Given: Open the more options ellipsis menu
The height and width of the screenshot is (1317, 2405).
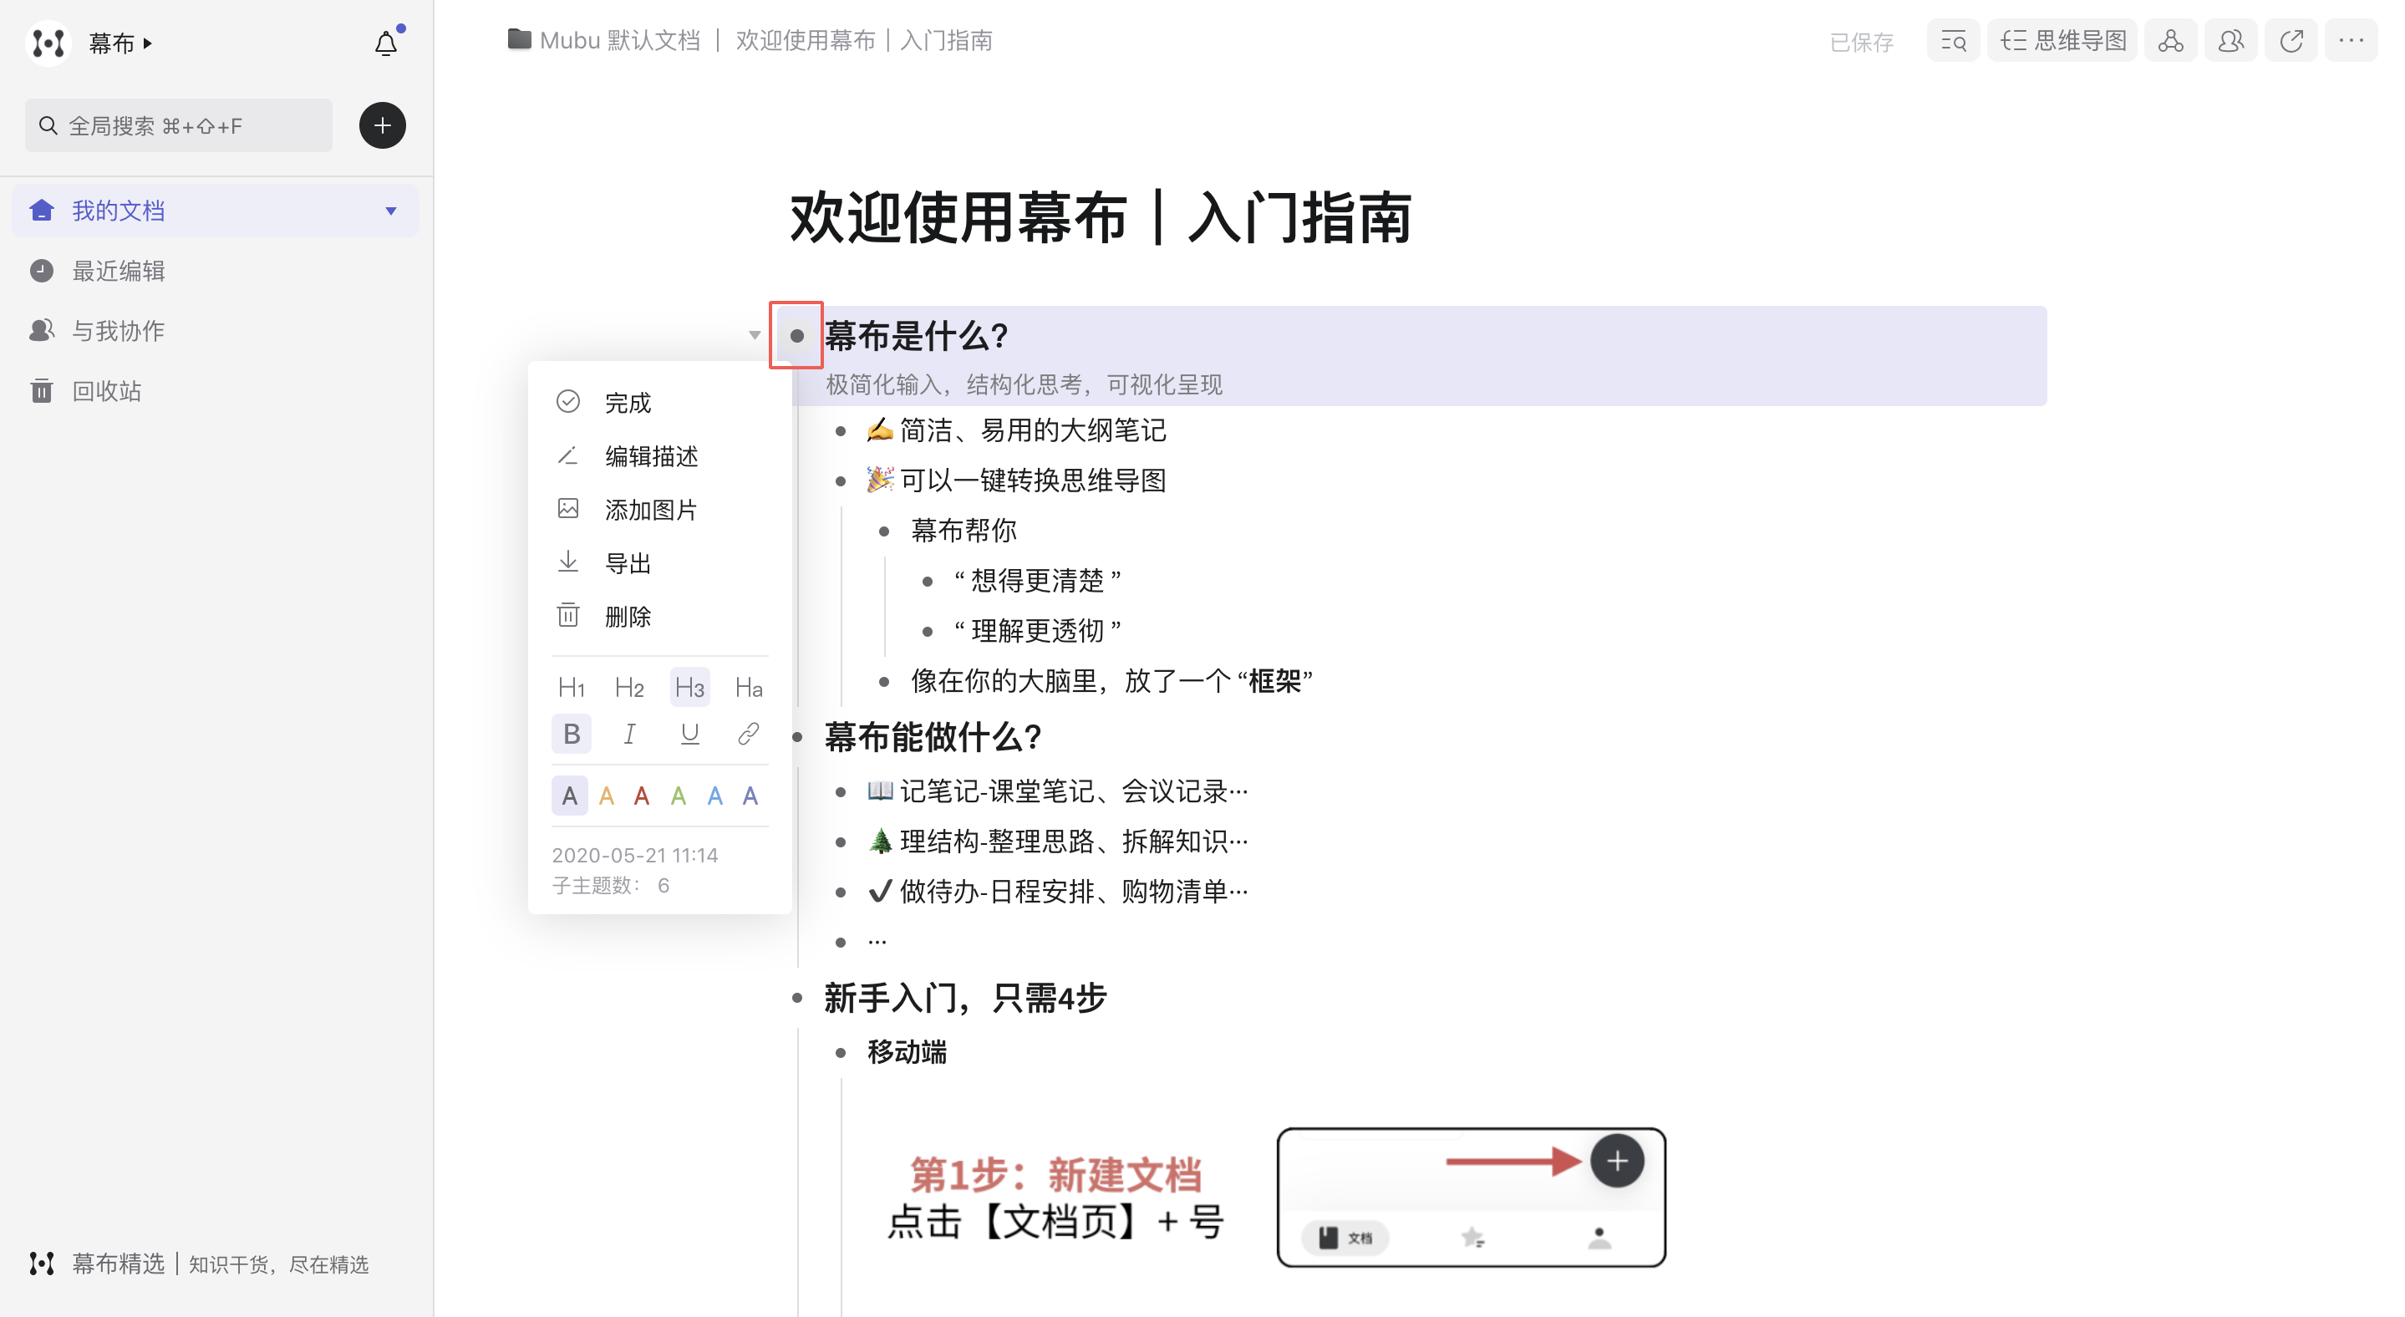Looking at the screenshot, I should tap(2351, 41).
